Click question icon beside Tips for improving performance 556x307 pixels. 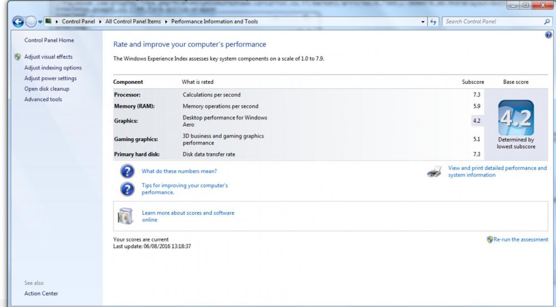click(x=127, y=189)
